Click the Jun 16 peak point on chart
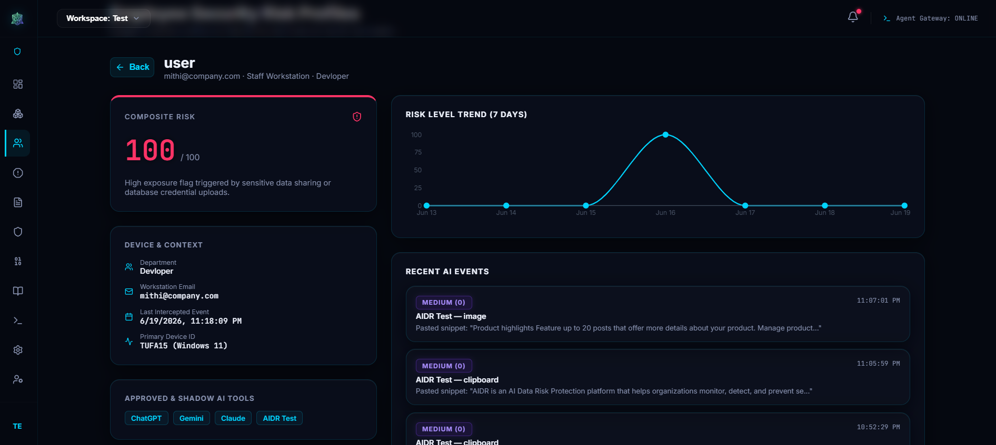Viewport: 996px width, 445px height. click(665, 135)
